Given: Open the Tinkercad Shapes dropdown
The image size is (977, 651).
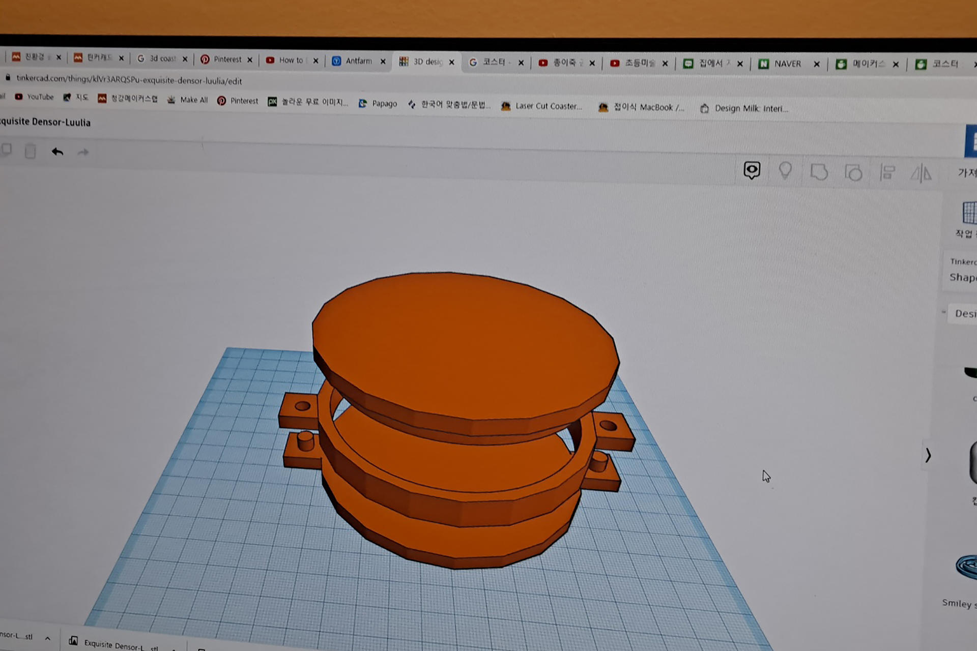Looking at the screenshot, I should [962, 271].
